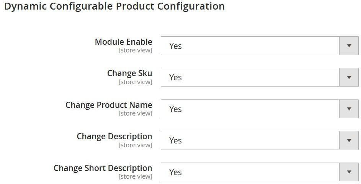
Task: Click the store view text under Change Description
Action: (x=136, y=145)
